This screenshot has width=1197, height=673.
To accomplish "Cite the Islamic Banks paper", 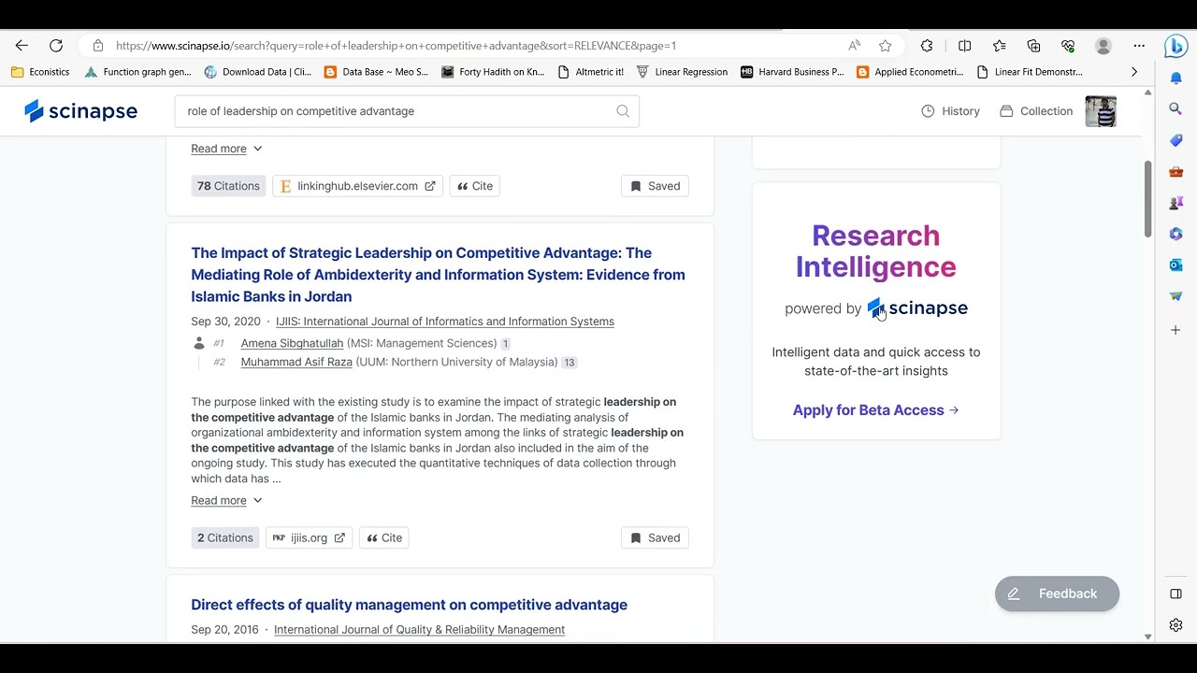I will [x=384, y=537].
